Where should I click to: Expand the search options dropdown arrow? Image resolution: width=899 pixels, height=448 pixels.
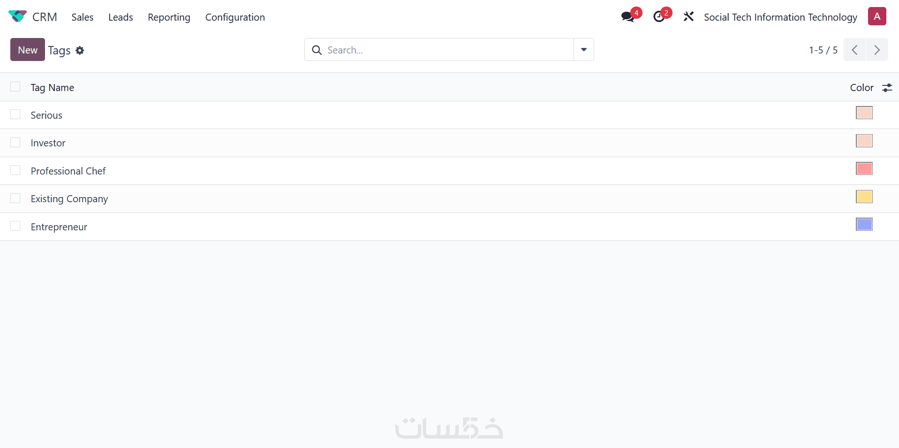coord(584,50)
